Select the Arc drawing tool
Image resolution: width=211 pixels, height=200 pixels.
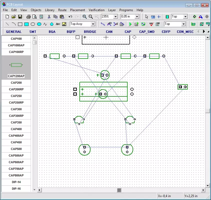(x=13, y=24)
